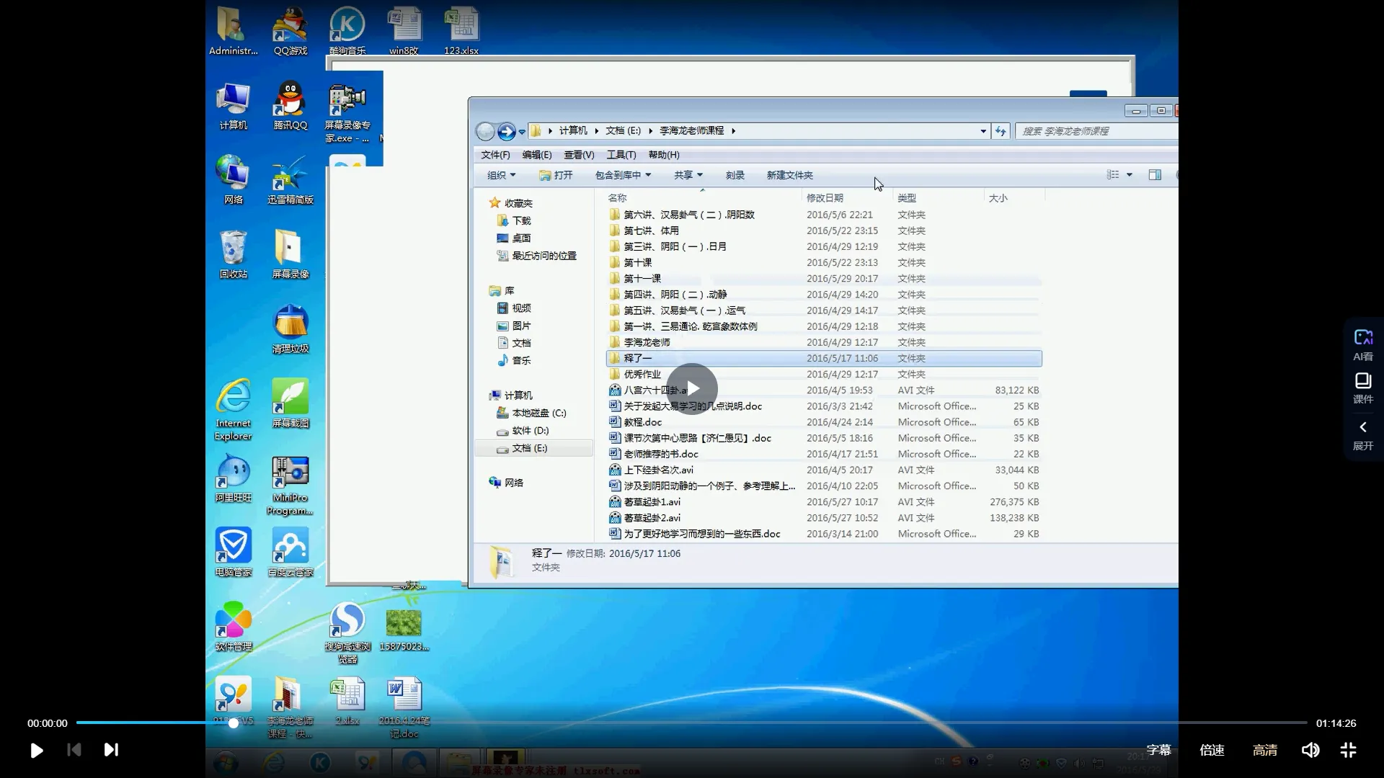Screen dimensions: 1384x778
Task: Select the 释了一 folder row
Action: [x=824, y=358]
